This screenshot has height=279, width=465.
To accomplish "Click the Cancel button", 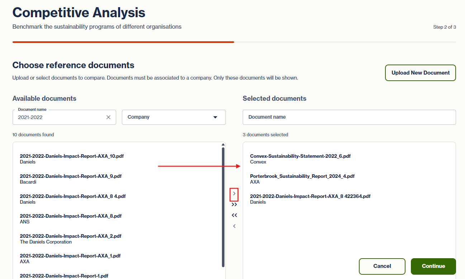I will (x=382, y=266).
